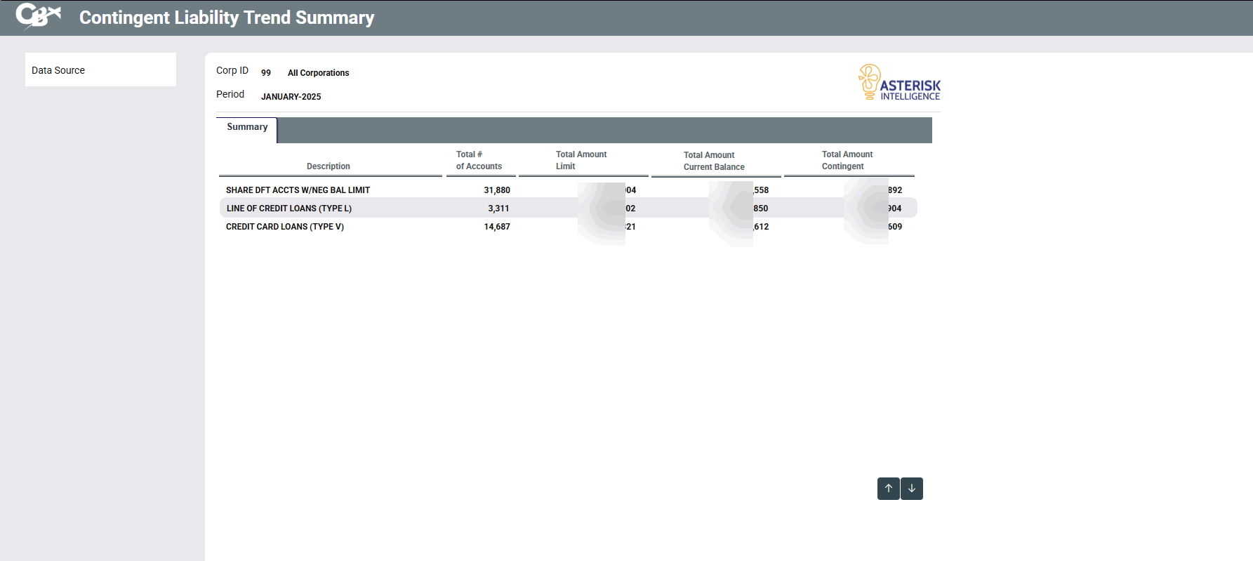
Task: Click the JANUARY-2025 period value
Action: [291, 97]
